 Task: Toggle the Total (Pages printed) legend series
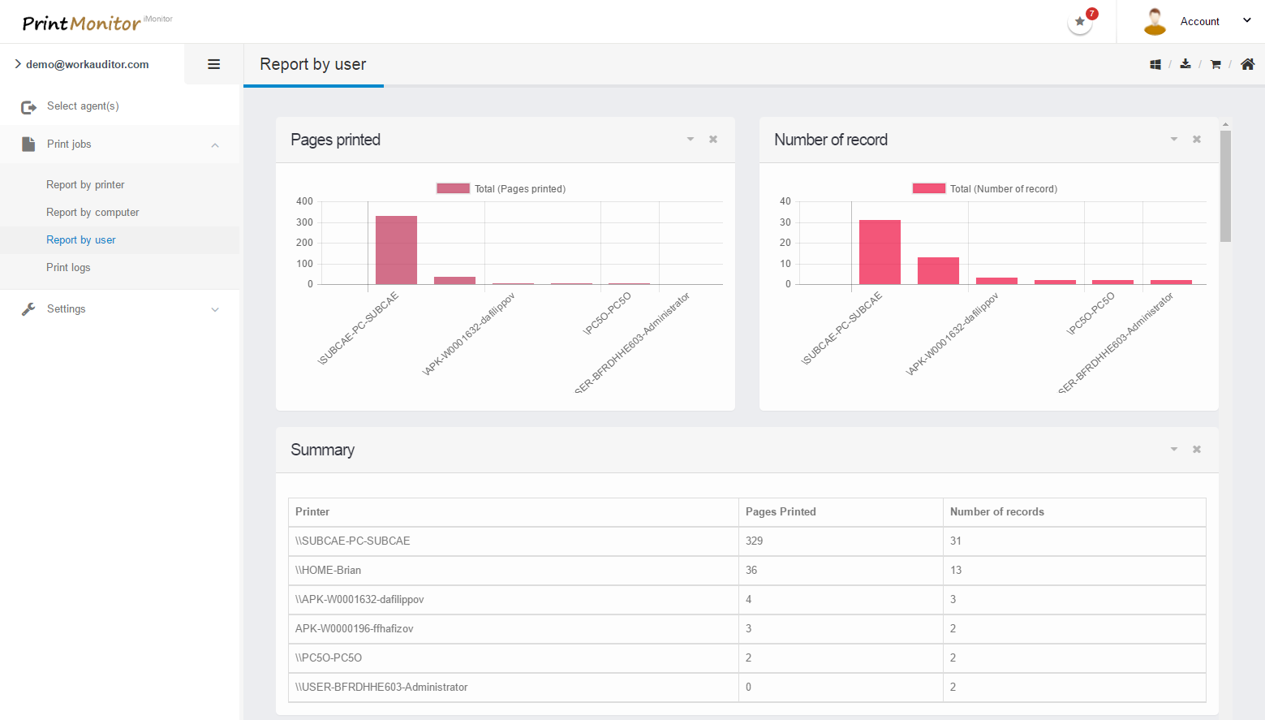[x=453, y=188]
